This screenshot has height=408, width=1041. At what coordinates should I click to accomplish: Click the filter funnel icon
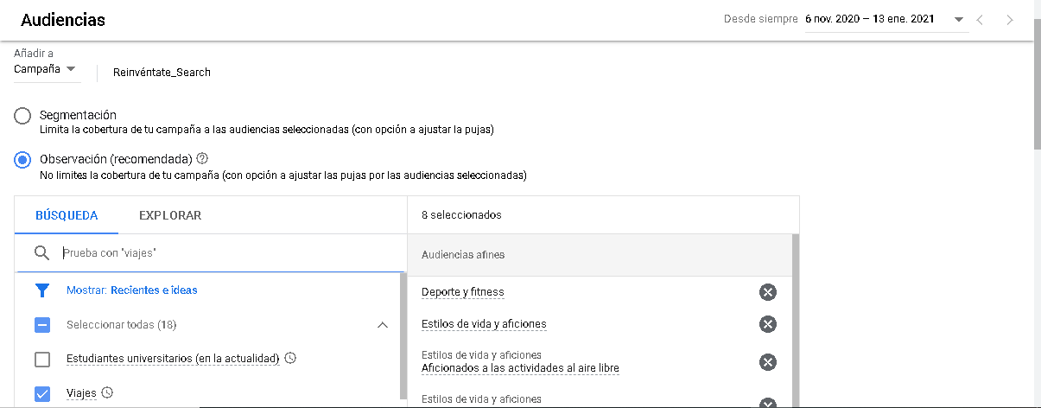pyautogui.click(x=42, y=290)
